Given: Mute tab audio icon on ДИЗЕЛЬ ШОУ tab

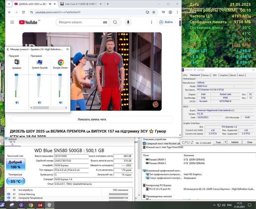Looking at the screenshot, I should (x=50, y=4).
